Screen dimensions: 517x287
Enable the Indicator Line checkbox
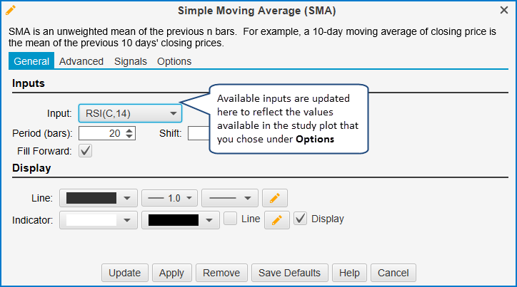click(230, 219)
